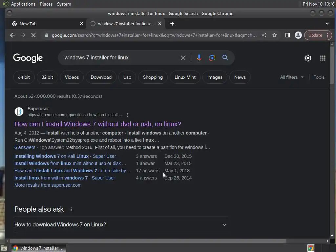The width and height of the screenshot is (336, 252).
Task: Open Install linux from within windows 7 link
Action: (65, 178)
